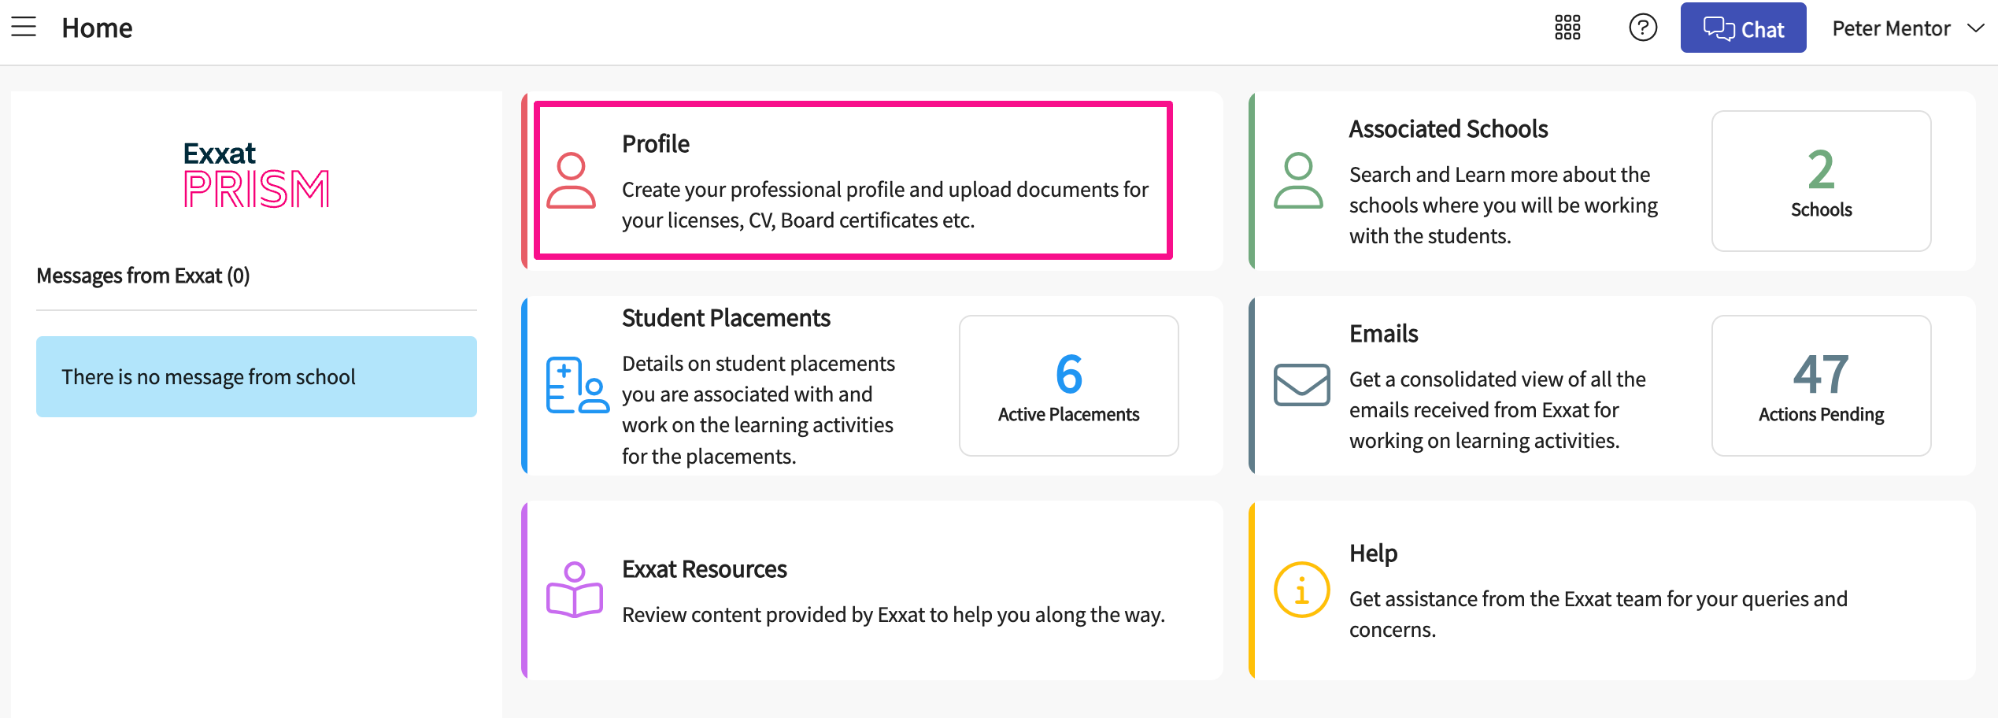Open the hamburger navigation menu

[24, 28]
